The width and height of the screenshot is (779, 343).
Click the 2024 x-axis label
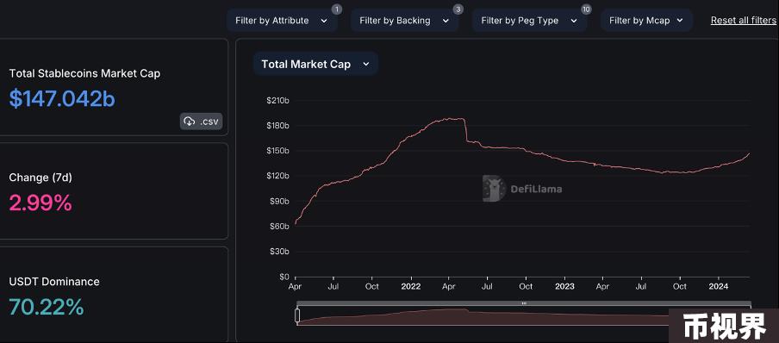pos(719,287)
